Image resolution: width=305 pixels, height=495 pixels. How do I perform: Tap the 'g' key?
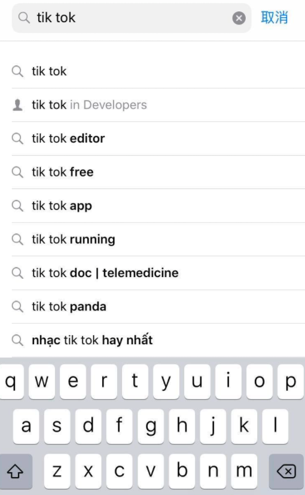pyautogui.click(x=151, y=426)
